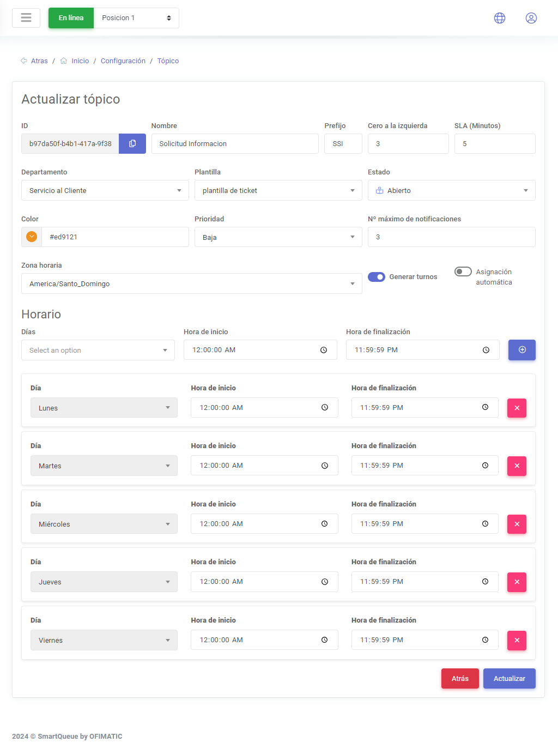Navigate to Inicio breadcrumb

tap(80, 61)
